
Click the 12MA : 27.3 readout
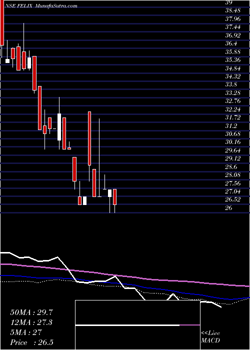tap(31, 322)
